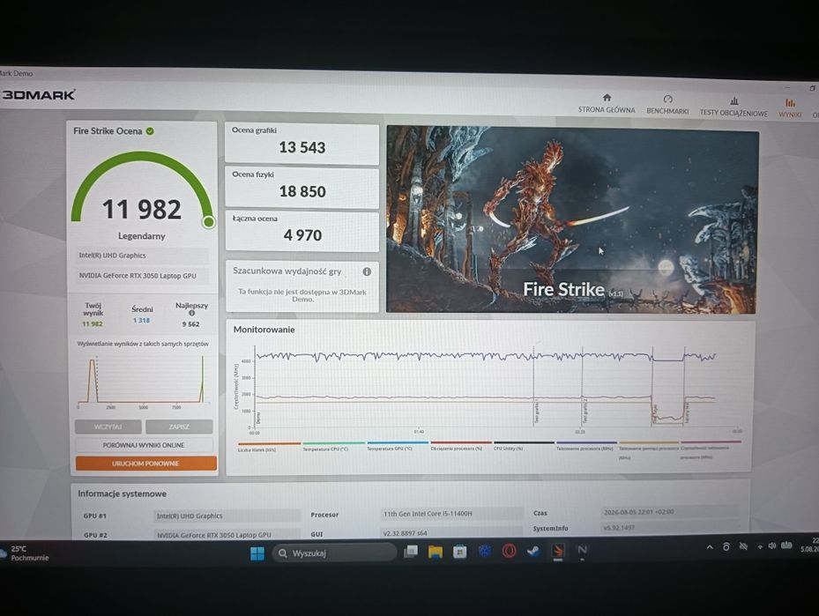819x616 pixels.
Task: Click the results distribution mini chart
Action: tap(142, 381)
